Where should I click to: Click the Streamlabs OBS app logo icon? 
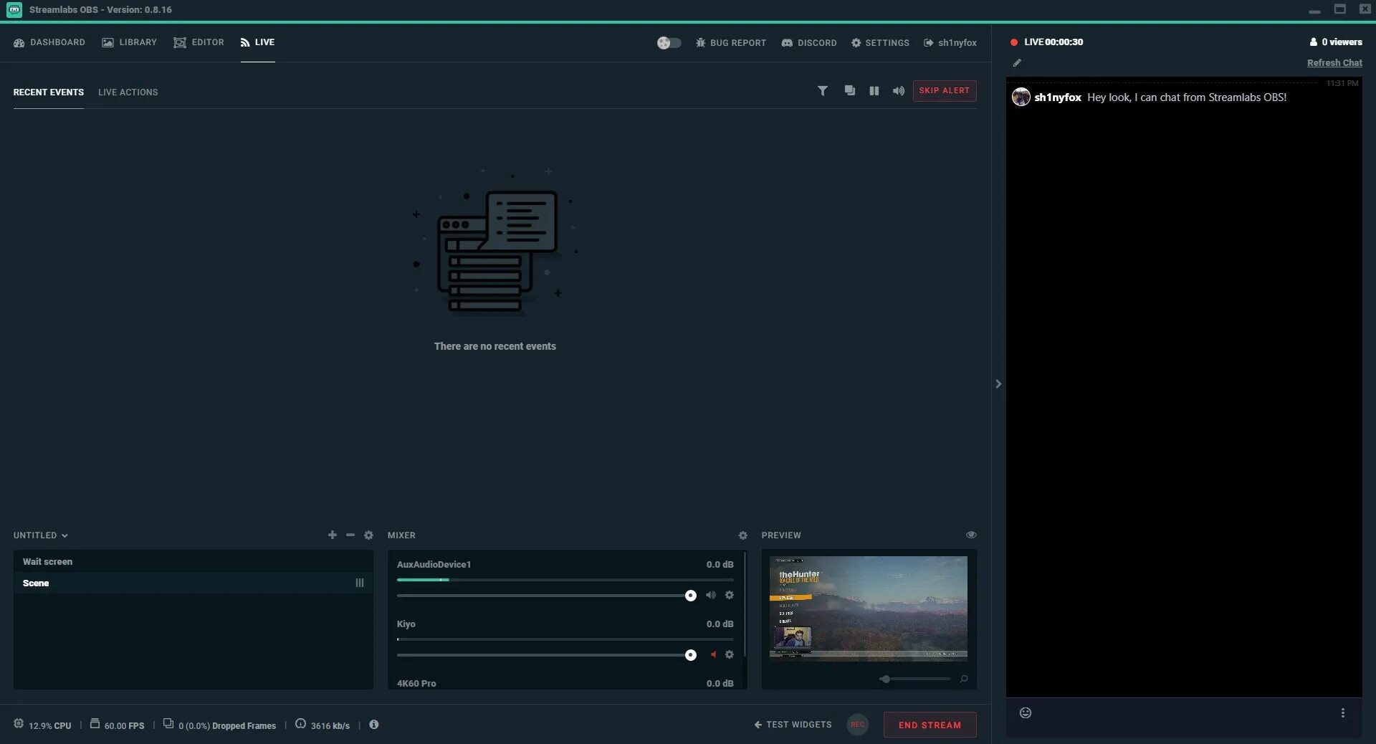point(14,10)
